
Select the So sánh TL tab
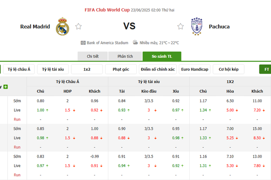coord(162,57)
